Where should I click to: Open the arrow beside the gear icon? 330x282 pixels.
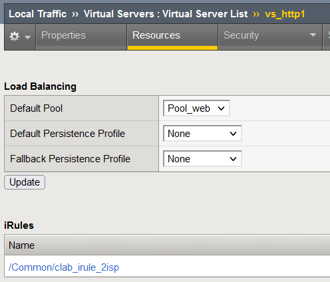pos(28,37)
